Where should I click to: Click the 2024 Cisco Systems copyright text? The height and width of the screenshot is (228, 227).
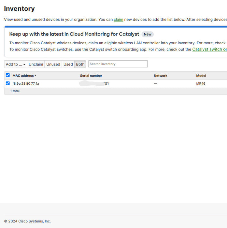[27, 221]
